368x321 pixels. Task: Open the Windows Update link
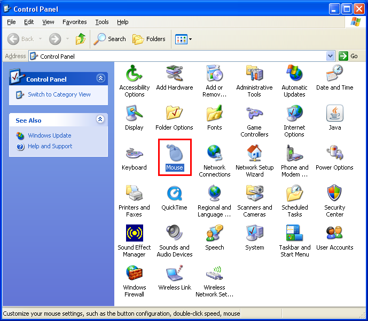50,135
